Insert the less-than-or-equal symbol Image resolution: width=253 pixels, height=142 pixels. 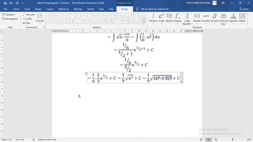(x=123, y=16)
